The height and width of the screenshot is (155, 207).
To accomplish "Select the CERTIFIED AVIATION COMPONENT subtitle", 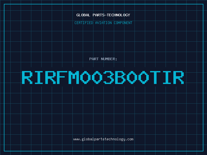I will [x=103, y=23].
